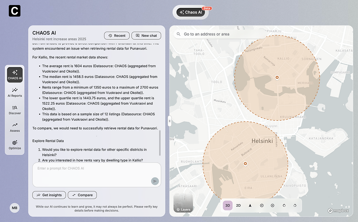Click the Compare button
This screenshot has height=222, width=358.
click(x=82, y=195)
